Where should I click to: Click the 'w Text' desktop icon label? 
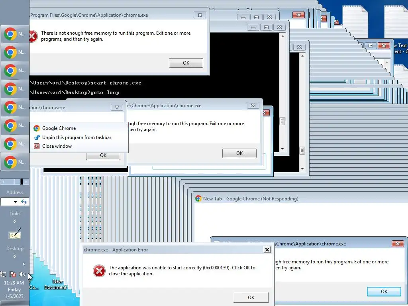pyautogui.click(x=401, y=48)
